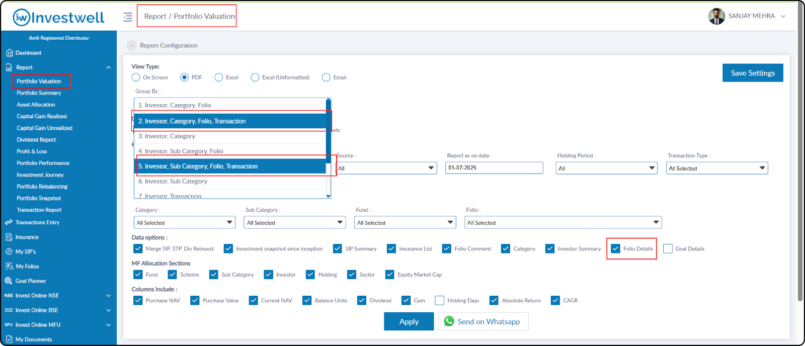The image size is (805, 346).
Task: Click the Report icon in the sidebar
Action: tap(9, 67)
